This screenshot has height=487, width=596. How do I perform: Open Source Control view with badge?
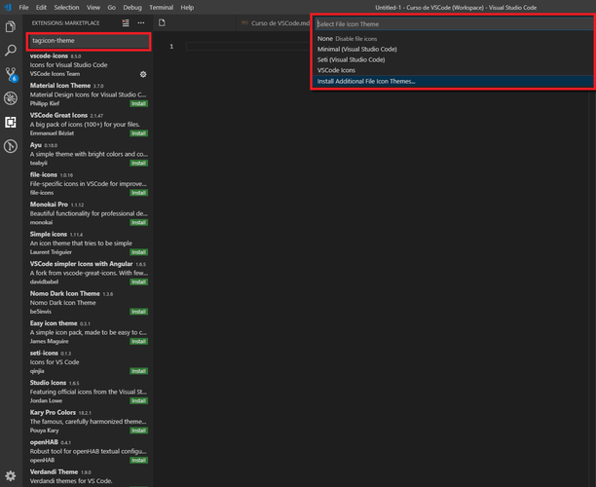pyautogui.click(x=11, y=75)
